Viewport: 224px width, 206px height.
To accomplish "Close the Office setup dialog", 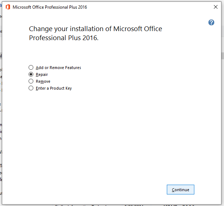I will click(216, 7).
